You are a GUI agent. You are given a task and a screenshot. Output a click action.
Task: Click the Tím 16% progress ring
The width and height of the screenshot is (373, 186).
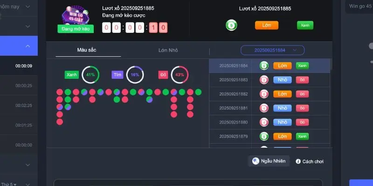click(135, 74)
